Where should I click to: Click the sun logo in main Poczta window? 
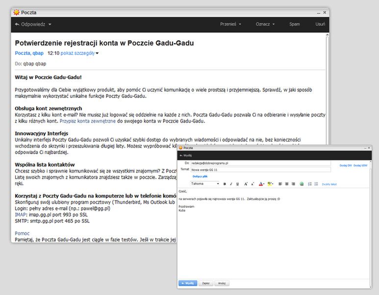[17, 12]
